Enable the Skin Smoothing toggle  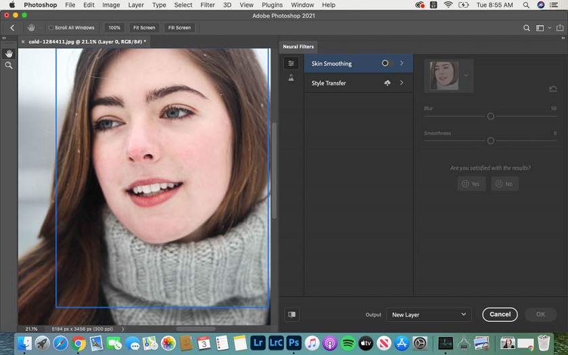387,63
